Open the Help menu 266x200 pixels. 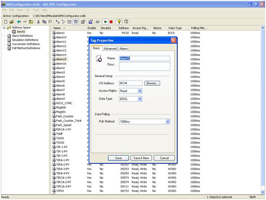(45, 10)
